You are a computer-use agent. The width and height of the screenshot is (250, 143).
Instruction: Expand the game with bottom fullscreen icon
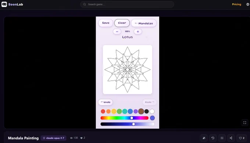point(222,138)
